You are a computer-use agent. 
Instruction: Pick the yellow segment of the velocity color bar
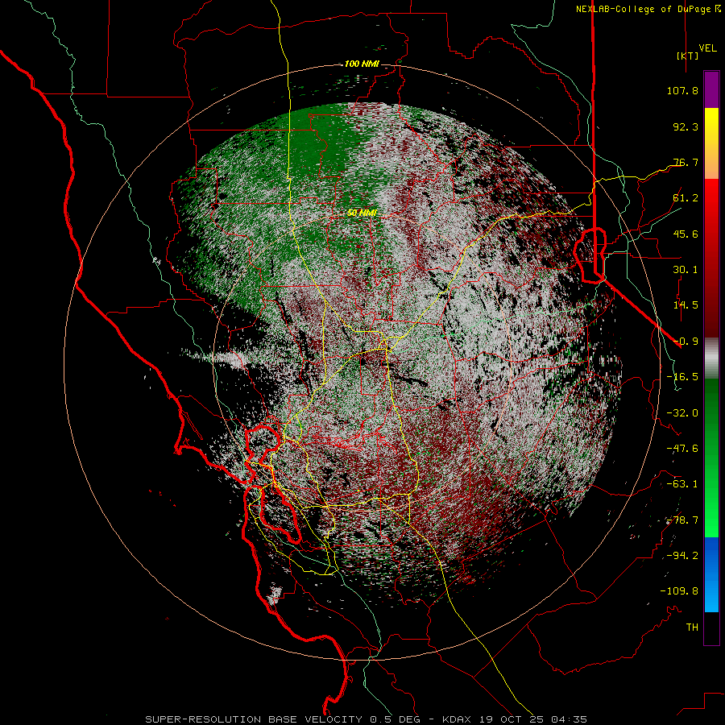click(711, 143)
